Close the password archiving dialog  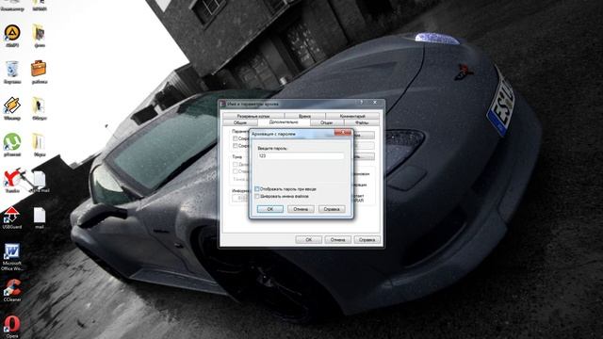click(x=343, y=132)
